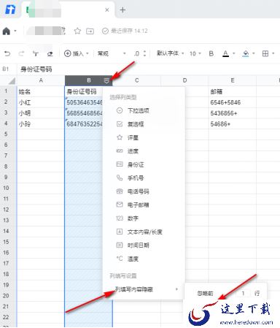The height and width of the screenshot is (328, 280).
Task: Choose 进度 progress column type
Action: click(x=144, y=151)
